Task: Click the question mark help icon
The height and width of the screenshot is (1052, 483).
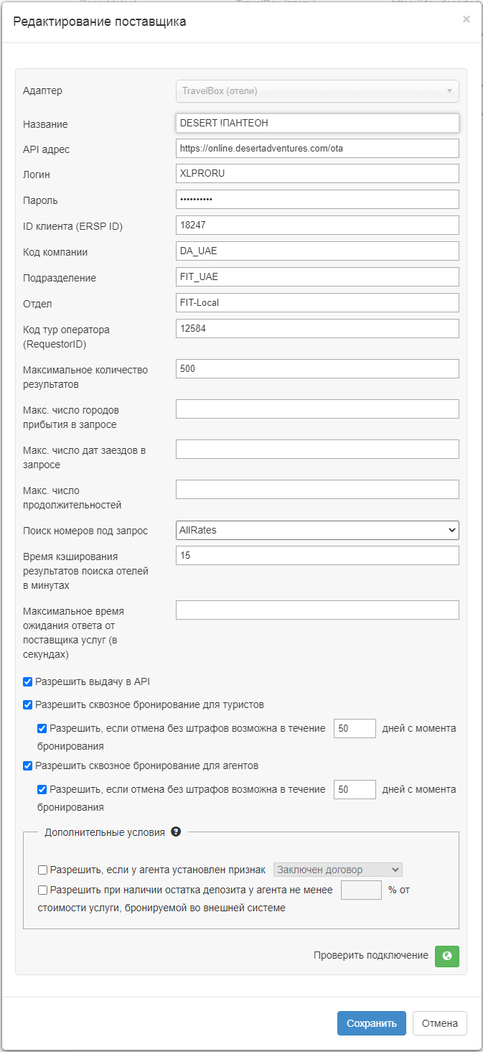Action: click(176, 832)
